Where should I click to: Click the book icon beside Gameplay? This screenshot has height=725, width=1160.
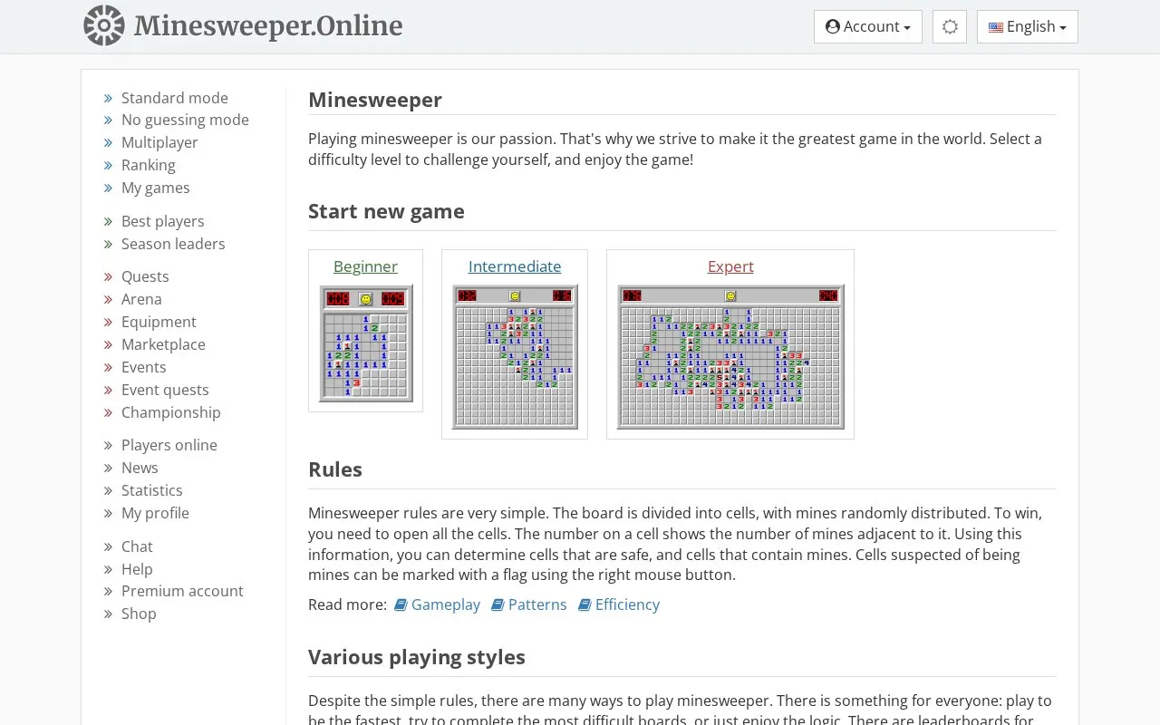401,604
